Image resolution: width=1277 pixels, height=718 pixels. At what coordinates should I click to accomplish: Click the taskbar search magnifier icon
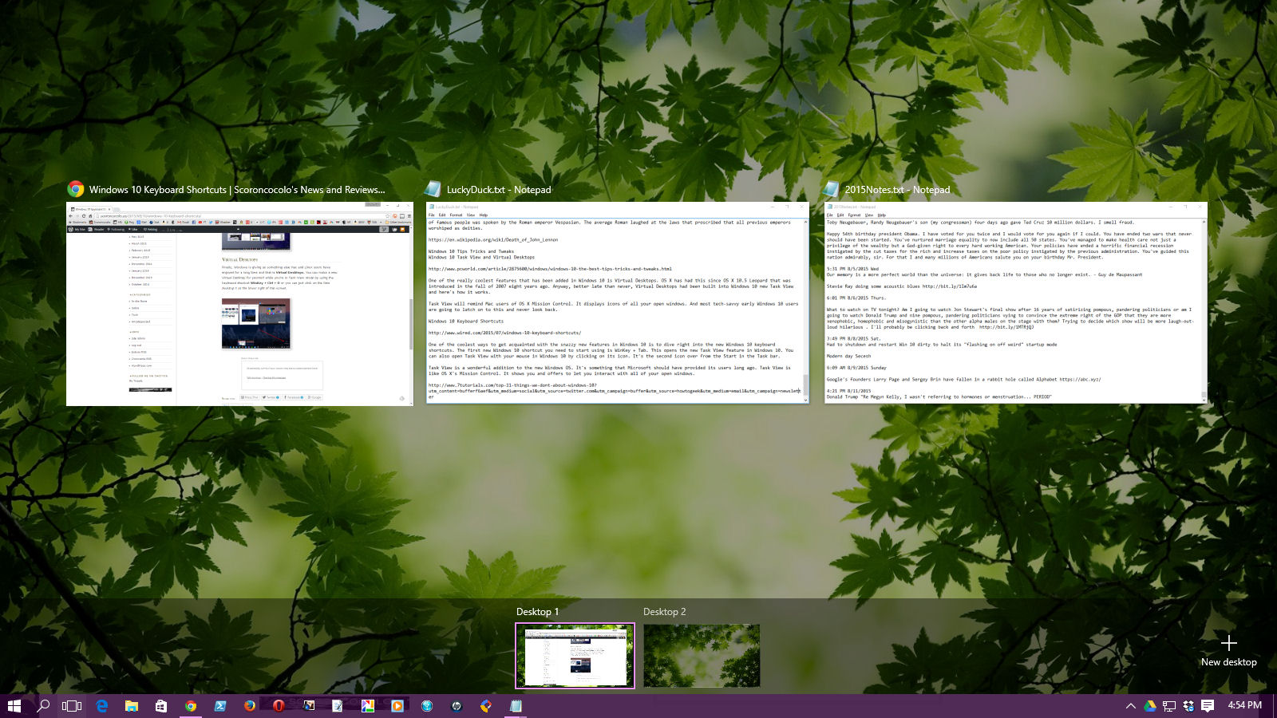coord(44,705)
